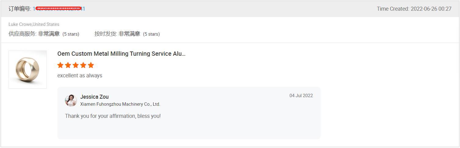Open the blue order number link
The image size is (460, 148).
59,9
